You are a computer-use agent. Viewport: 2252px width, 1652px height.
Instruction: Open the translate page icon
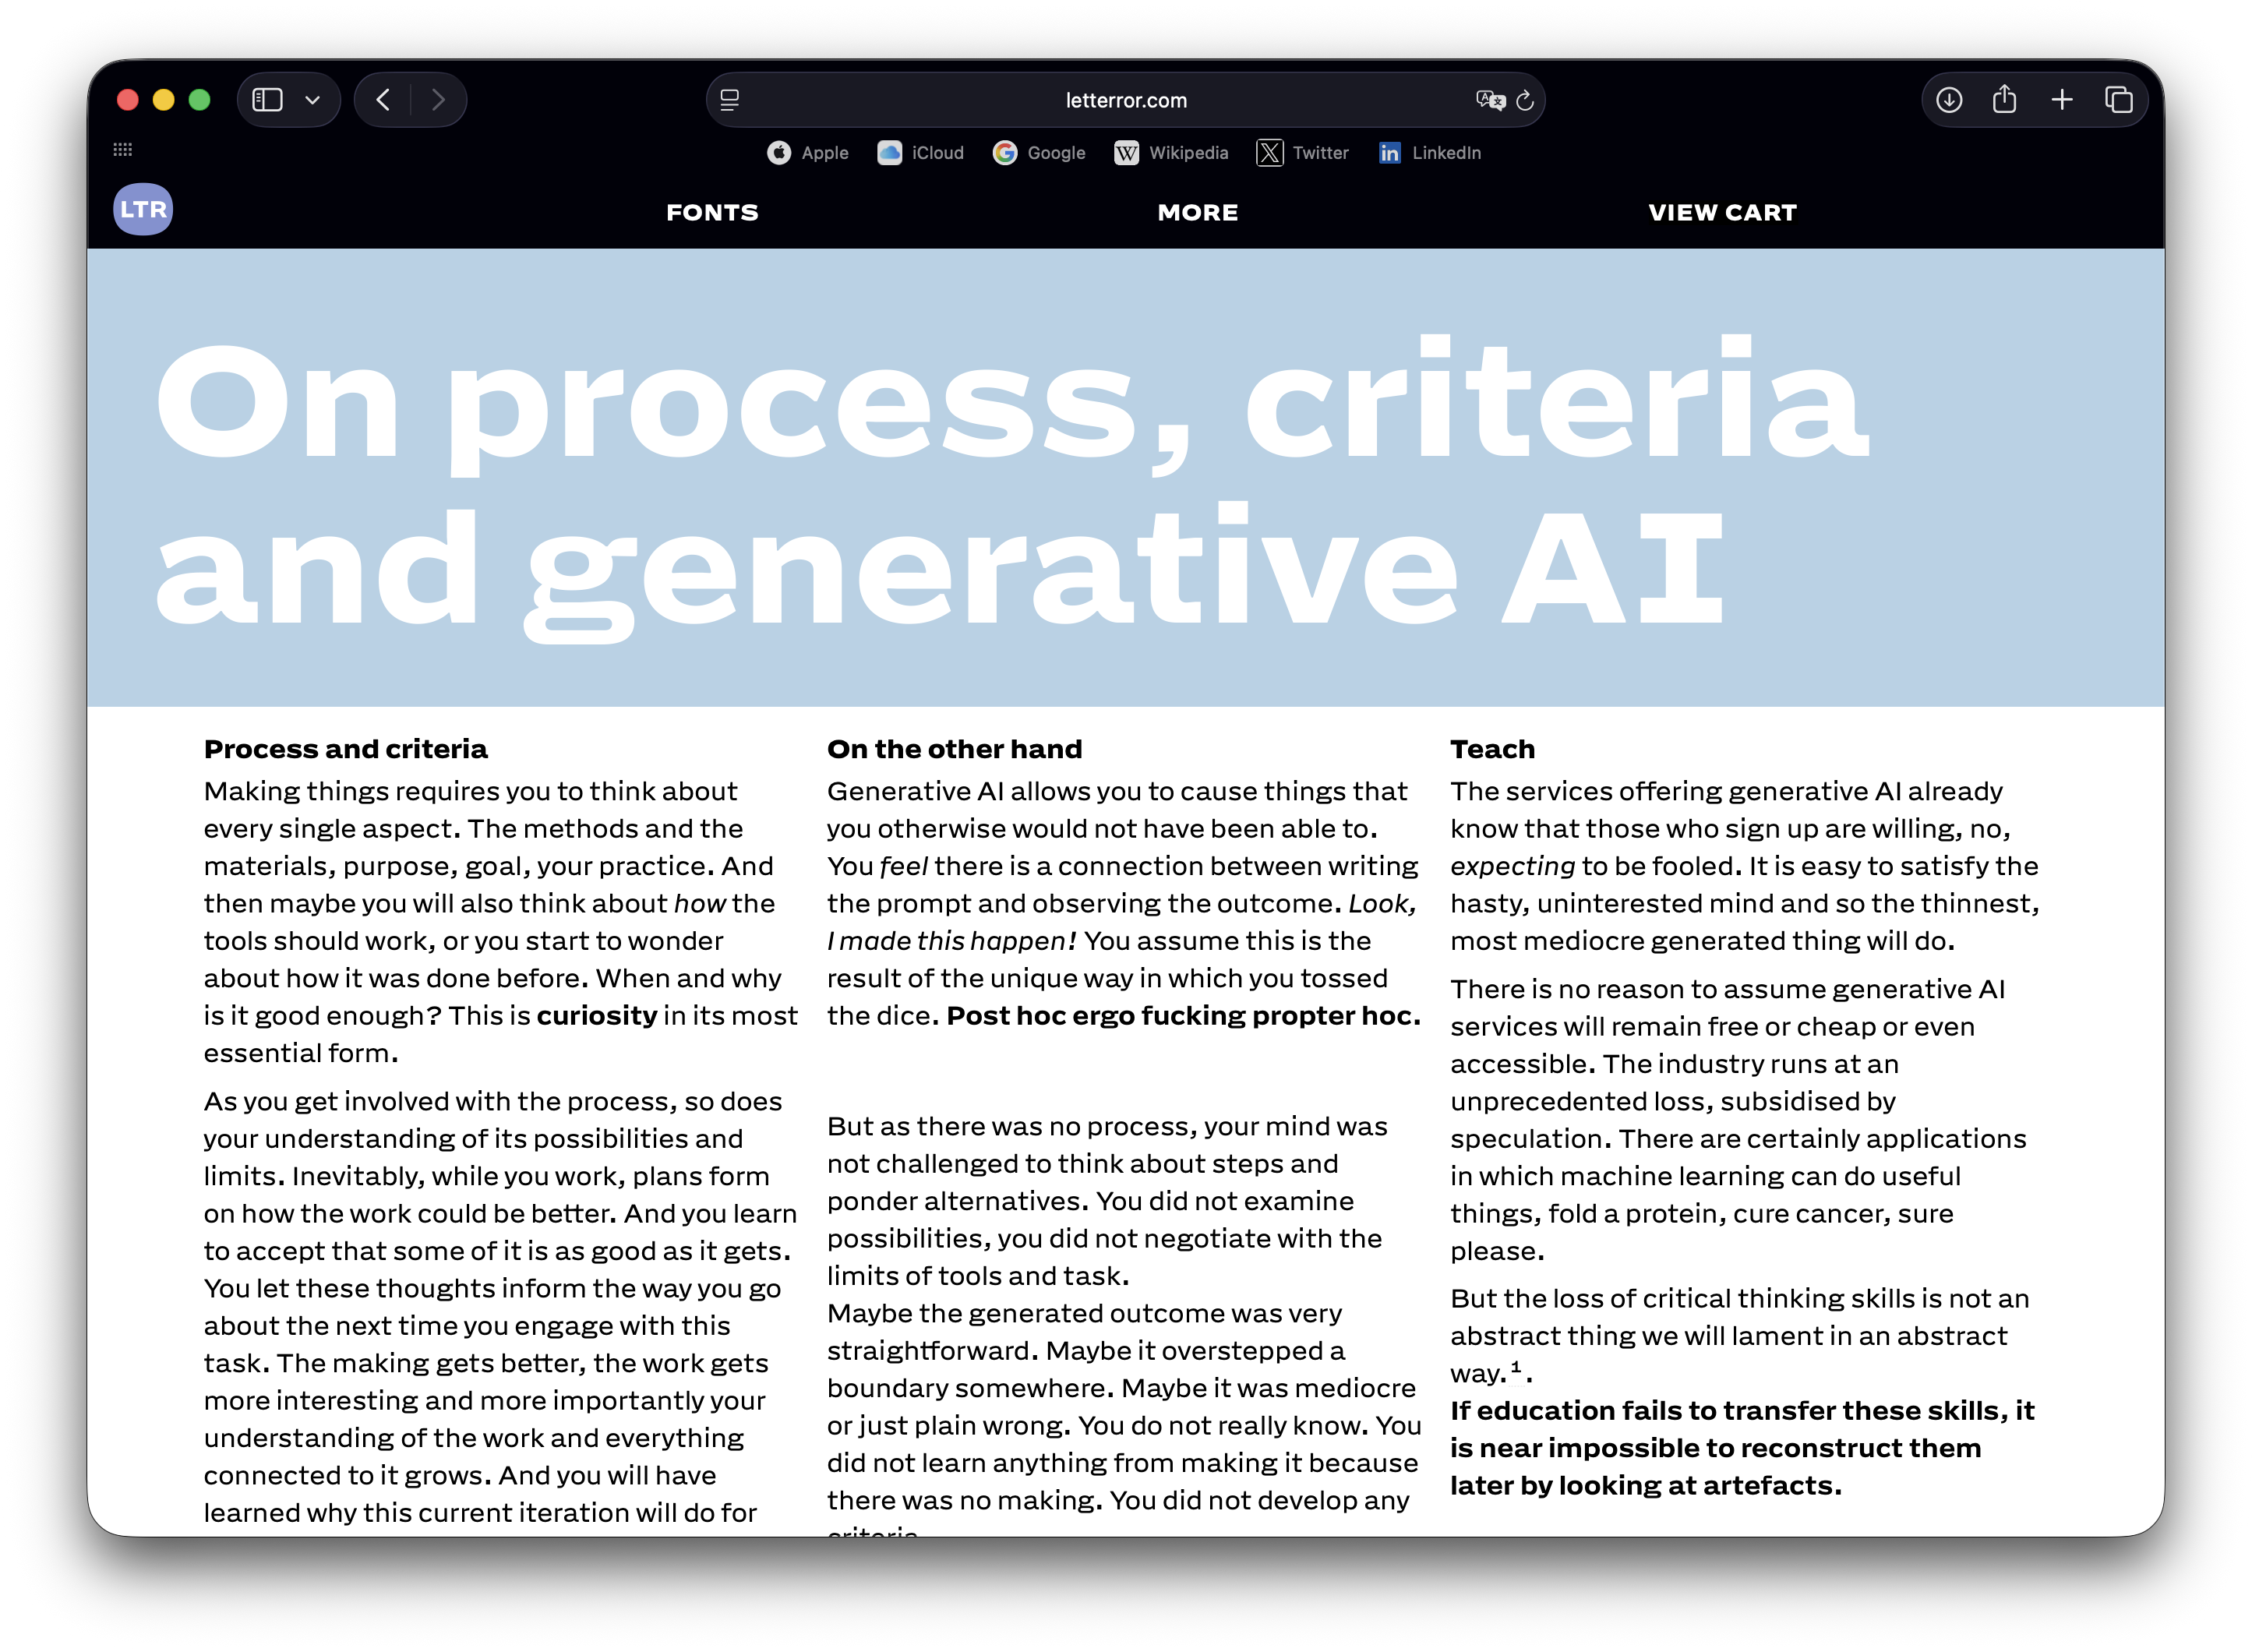pos(1490,100)
